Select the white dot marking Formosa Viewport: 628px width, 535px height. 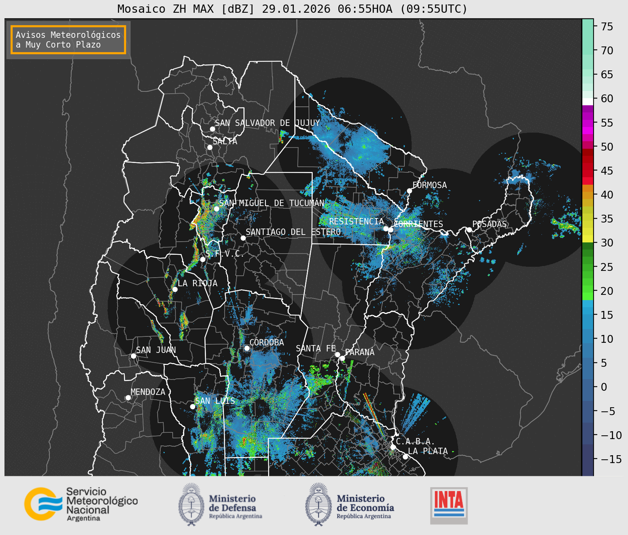tap(409, 191)
